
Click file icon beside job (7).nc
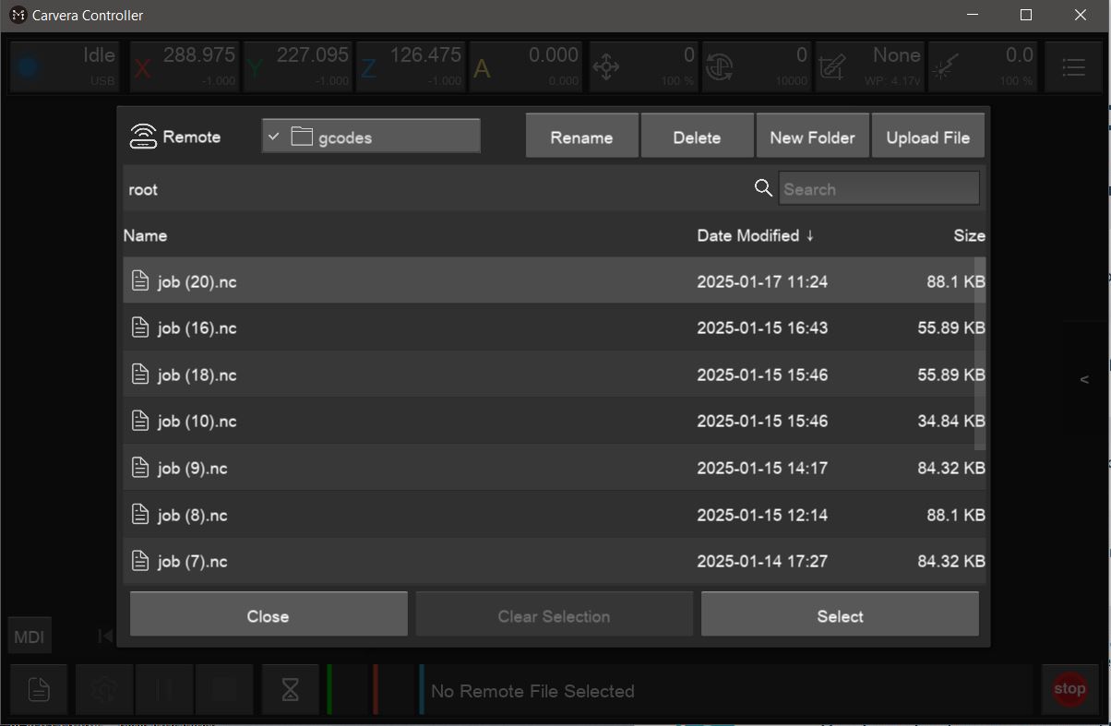140,560
